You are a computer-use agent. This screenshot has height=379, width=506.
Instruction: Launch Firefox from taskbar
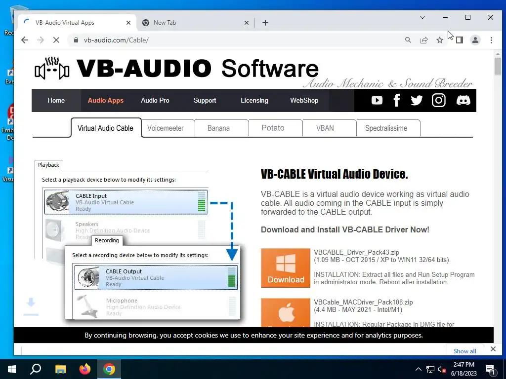[85, 369]
